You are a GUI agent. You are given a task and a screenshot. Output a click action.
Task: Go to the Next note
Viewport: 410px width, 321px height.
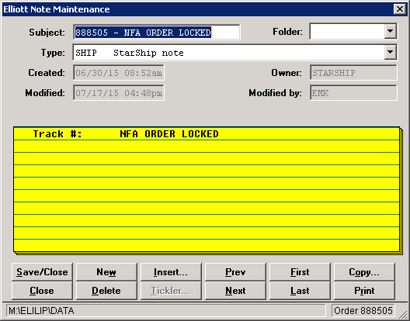click(x=235, y=291)
